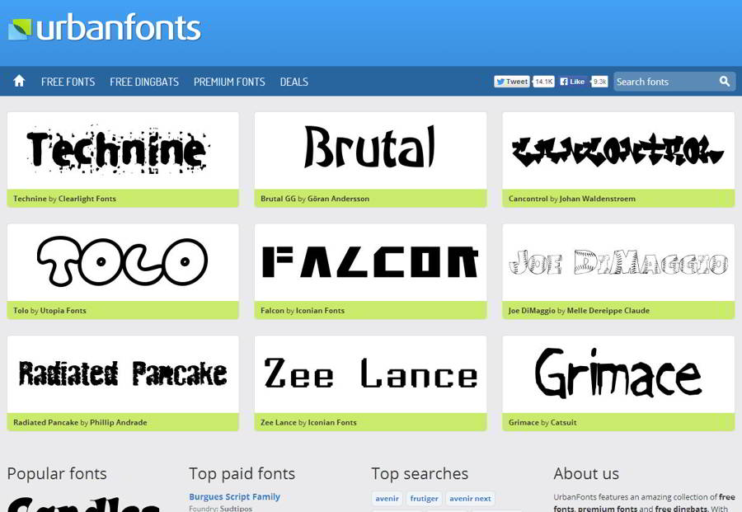Open the Tolo font preview
Screen dimensions: 742x512
[123, 263]
